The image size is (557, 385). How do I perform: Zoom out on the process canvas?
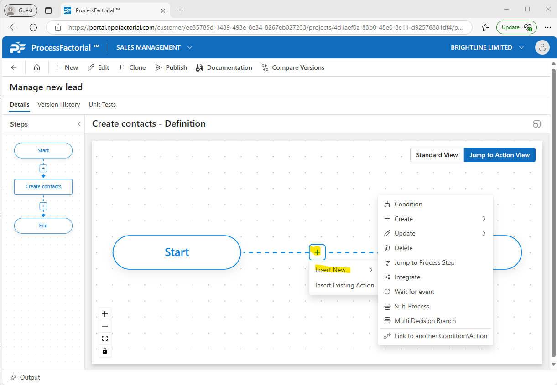point(105,326)
